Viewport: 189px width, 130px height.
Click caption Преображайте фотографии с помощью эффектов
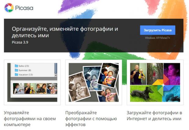coord(91,119)
